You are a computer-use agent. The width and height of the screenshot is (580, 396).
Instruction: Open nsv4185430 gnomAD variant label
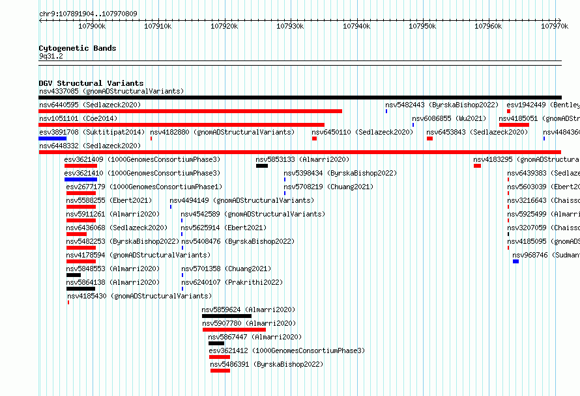click(x=139, y=296)
